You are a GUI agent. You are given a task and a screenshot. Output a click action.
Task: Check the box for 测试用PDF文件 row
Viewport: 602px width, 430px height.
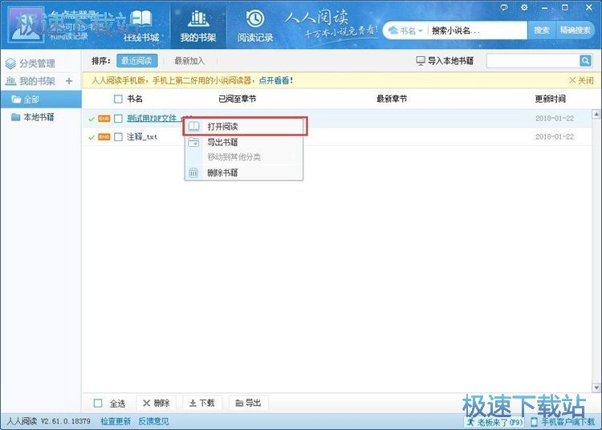coord(118,119)
